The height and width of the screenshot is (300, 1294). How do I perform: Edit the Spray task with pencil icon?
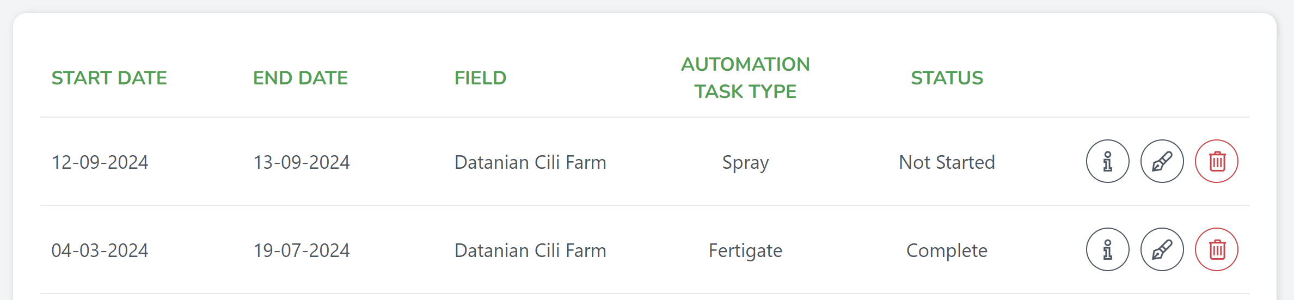tap(1162, 161)
